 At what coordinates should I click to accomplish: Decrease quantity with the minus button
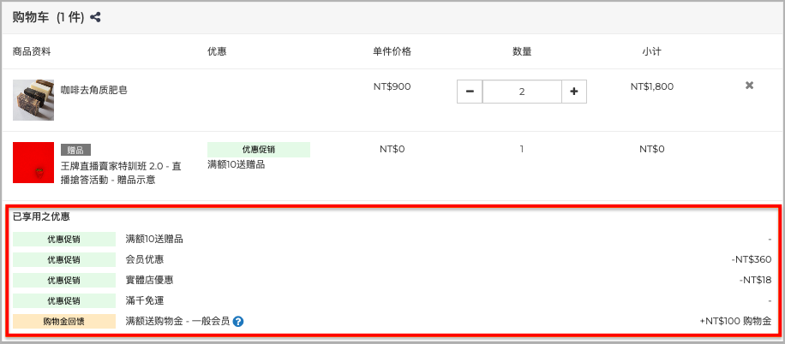470,92
